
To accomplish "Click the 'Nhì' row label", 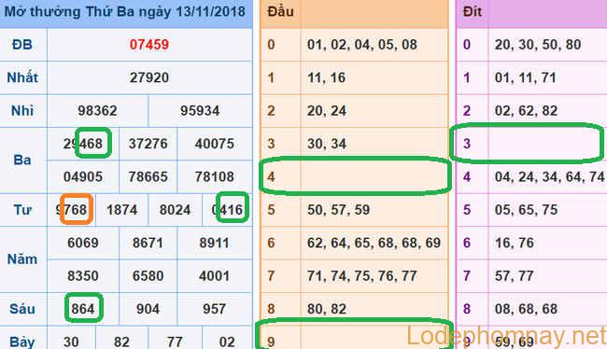I will [x=22, y=111].
